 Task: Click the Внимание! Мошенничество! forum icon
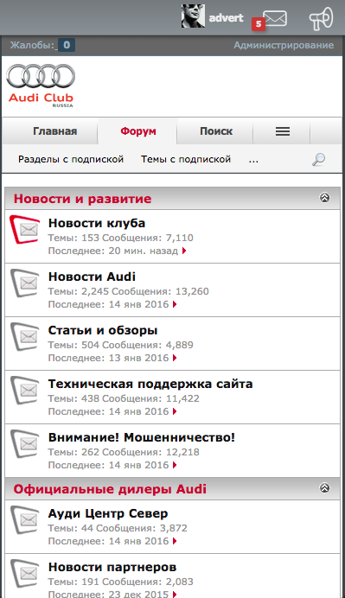point(25,443)
